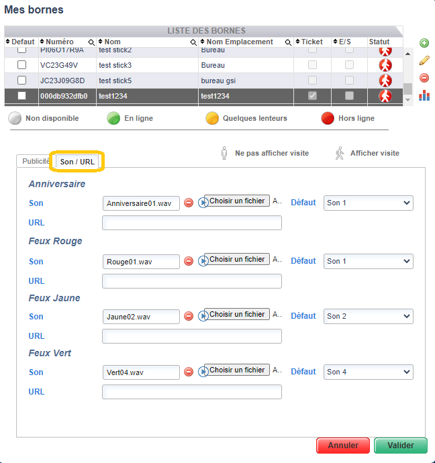This screenshot has width=435, height=463.
Task: Play the Vert04.wav sound
Action: (x=202, y=372)
